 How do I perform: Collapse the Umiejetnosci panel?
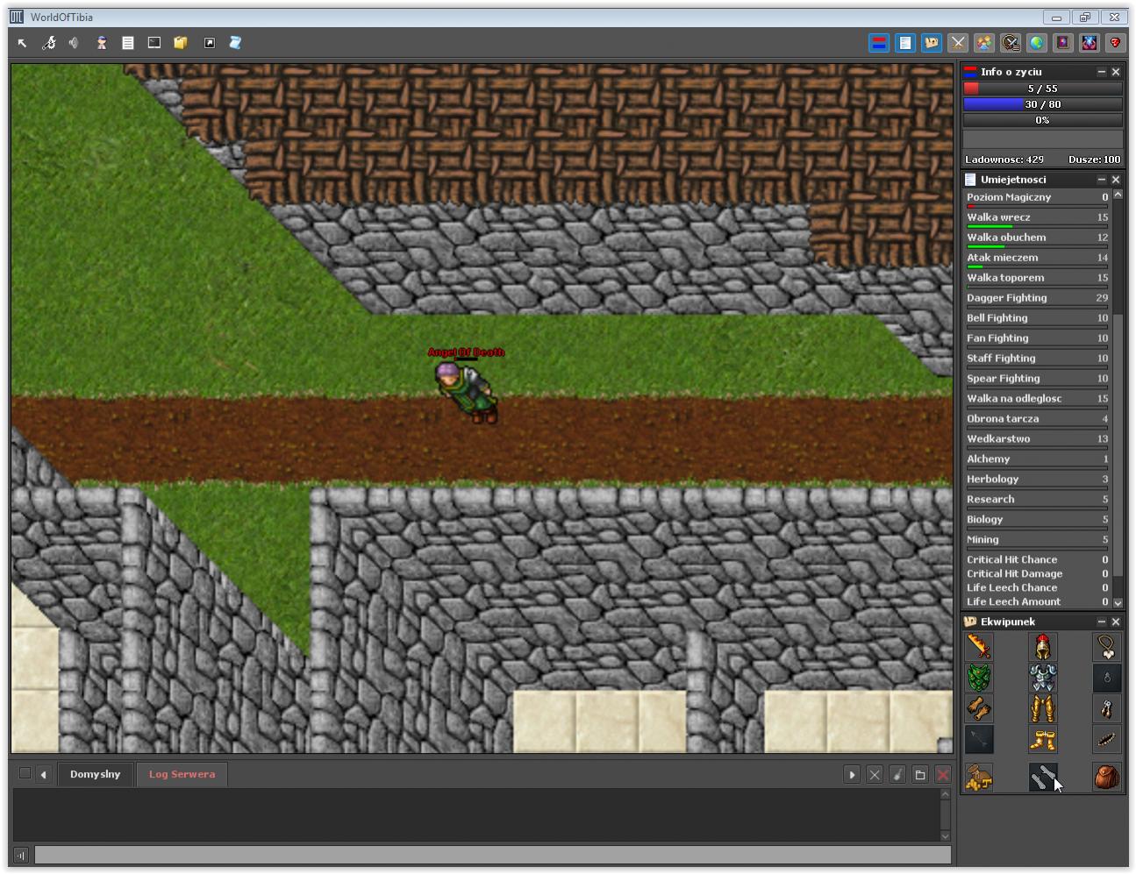[x=1102, y=180]
